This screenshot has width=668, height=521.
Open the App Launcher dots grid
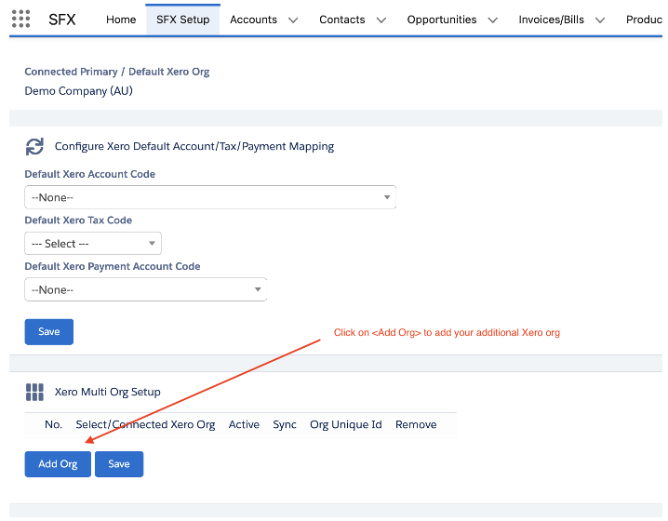[20, 20]
